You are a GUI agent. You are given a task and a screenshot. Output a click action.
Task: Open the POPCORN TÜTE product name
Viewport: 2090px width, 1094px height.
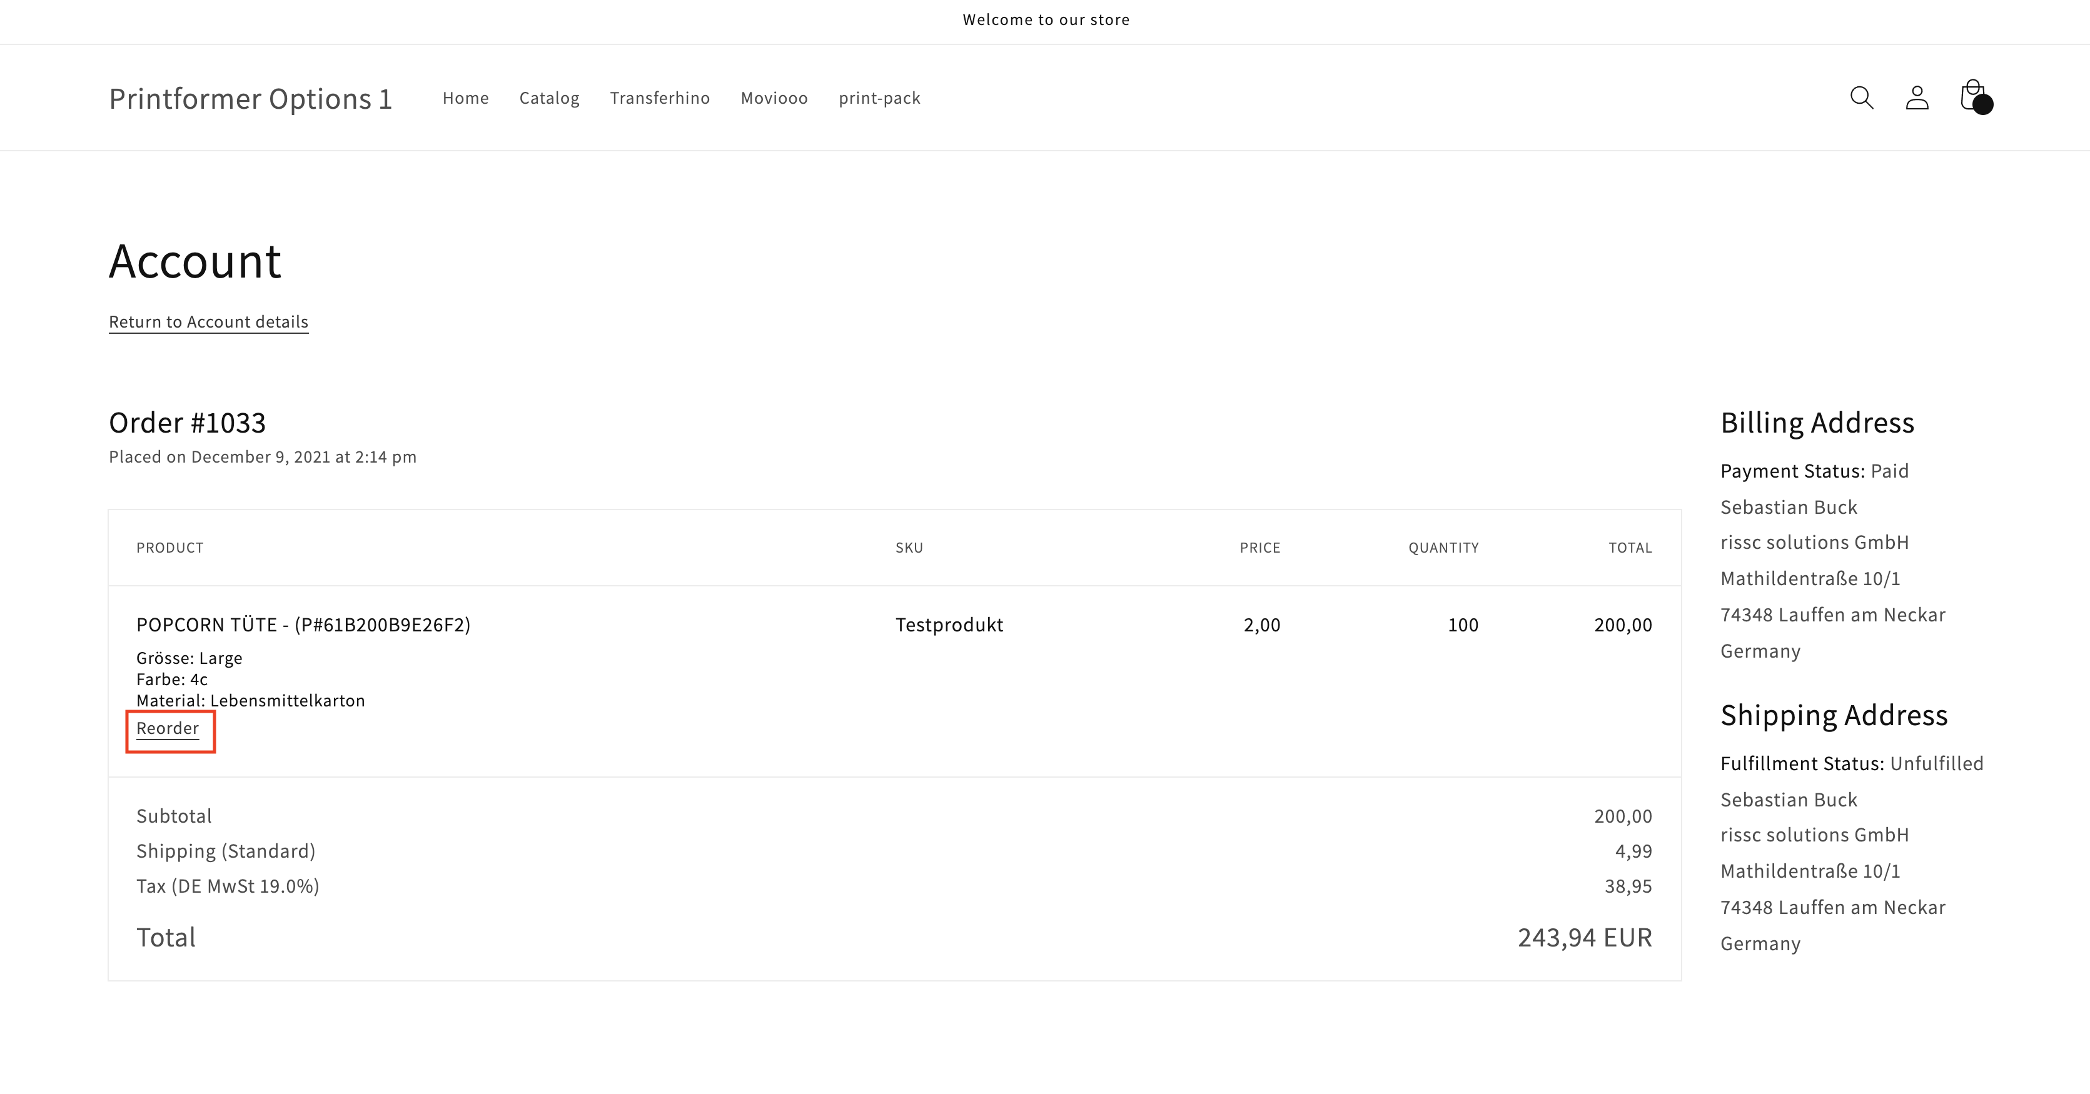[303, 625]
